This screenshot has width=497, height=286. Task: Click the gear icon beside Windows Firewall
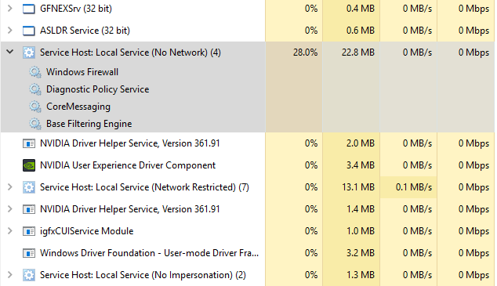(35, 72)
